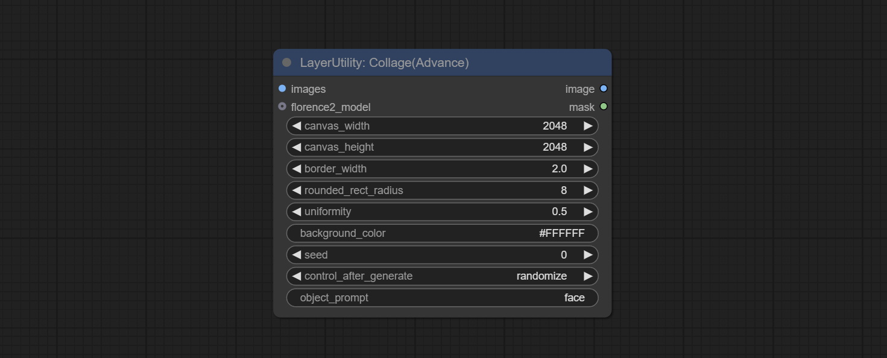This screenshot has height=358, width=887.
Task: Increase canvas_width with the right arrow
Action: pos(588,126)
